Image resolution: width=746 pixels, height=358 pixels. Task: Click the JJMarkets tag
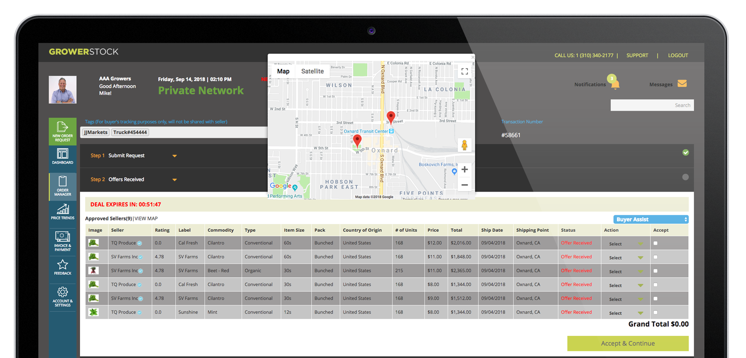point(96,132)
